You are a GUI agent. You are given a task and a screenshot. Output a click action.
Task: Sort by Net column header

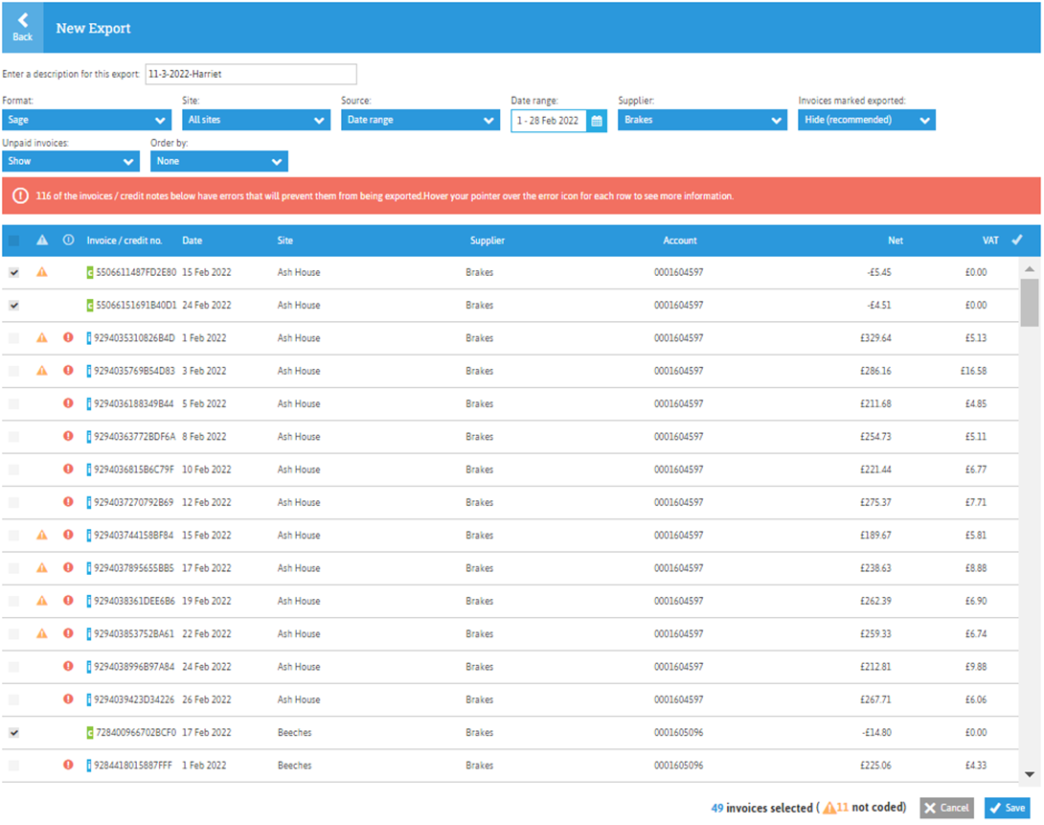tap(896, 241)
